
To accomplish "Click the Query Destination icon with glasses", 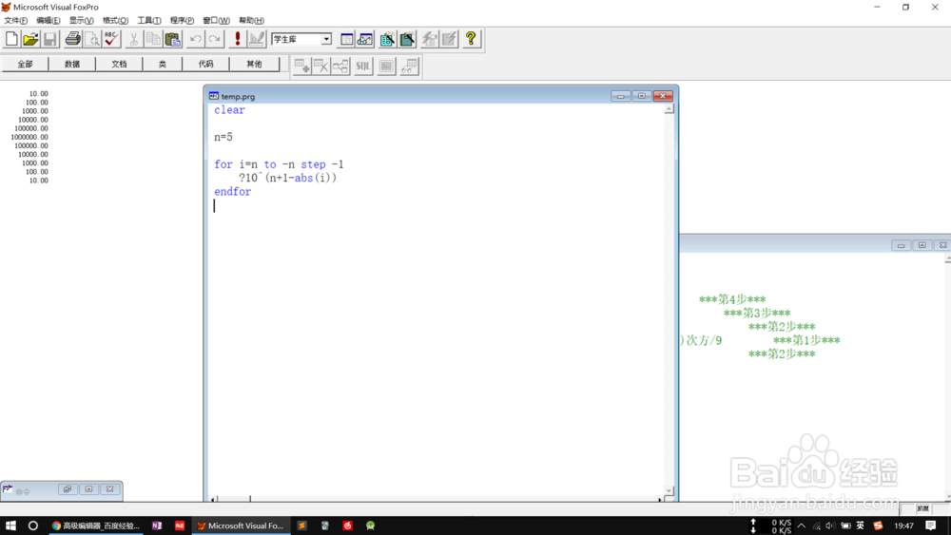I will pyautogui.click(x=409, y=66).
